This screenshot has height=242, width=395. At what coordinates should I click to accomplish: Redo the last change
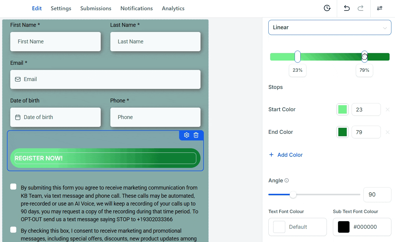click(360, 8)
